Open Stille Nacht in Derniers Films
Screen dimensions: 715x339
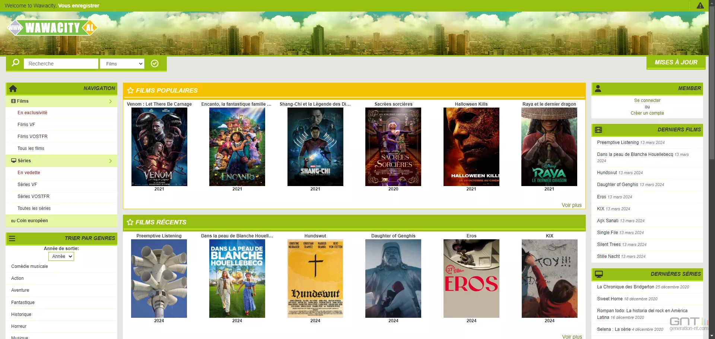click(608, 256)
